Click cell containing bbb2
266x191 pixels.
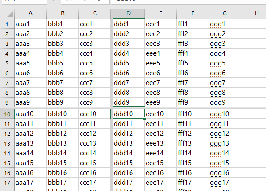click(62, 34)
